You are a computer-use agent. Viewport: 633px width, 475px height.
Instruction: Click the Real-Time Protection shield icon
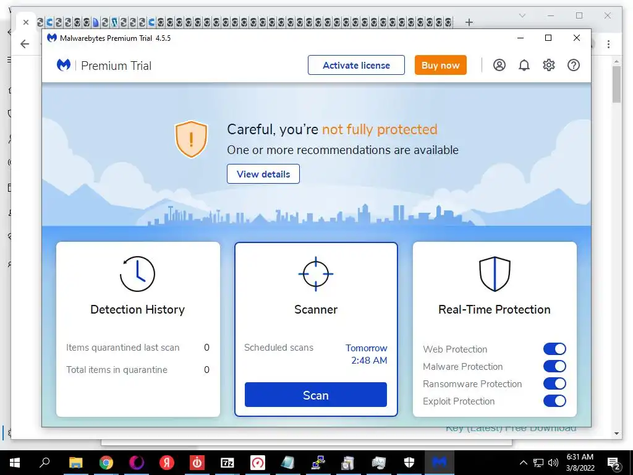tap(495, 274)
